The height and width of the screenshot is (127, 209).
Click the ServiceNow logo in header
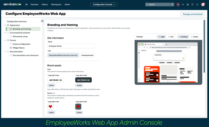(x=12, y=4)
